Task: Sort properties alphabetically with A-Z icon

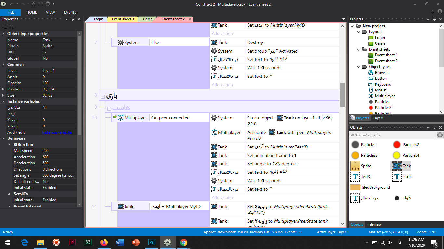Action: pyautogui.click(x=11, y=27)
